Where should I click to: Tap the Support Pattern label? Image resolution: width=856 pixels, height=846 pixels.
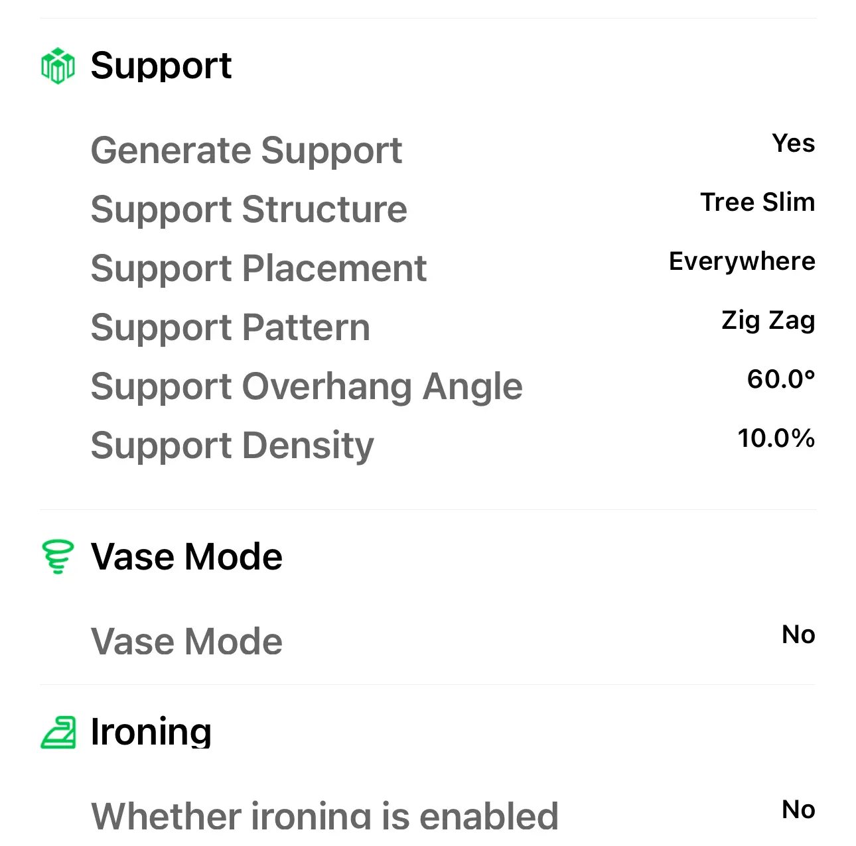(x=230, y=328)
